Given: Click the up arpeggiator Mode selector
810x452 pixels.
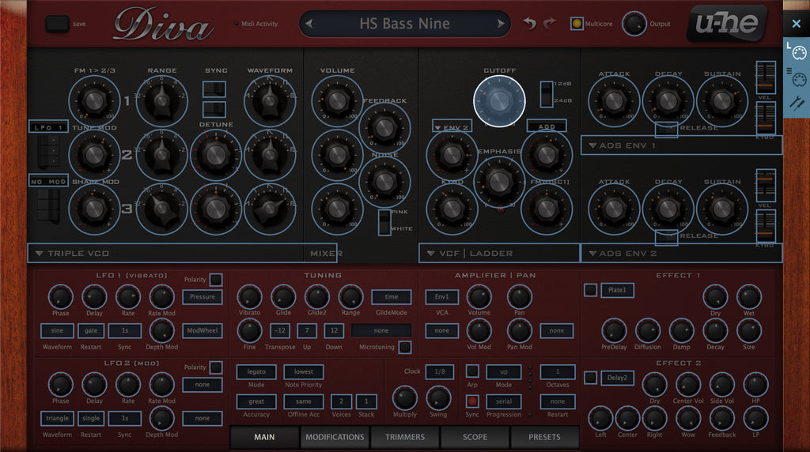Looking at the screenshot, I should pyautogui.click(x=504, y=371).
